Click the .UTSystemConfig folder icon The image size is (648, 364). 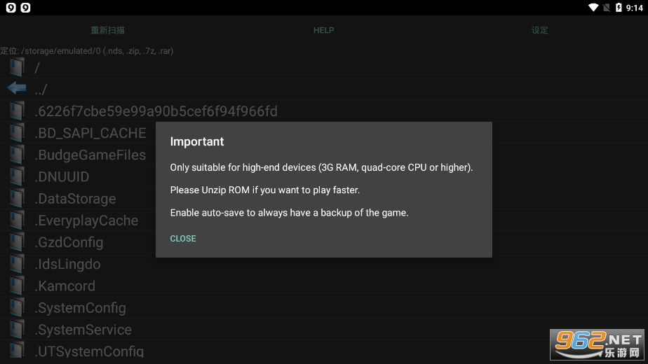coord(17,351)
